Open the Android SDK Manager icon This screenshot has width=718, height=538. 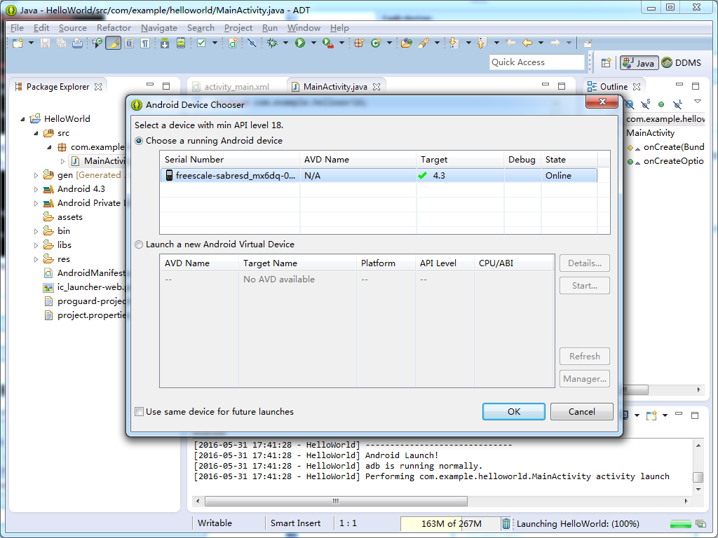pos(164,43)
